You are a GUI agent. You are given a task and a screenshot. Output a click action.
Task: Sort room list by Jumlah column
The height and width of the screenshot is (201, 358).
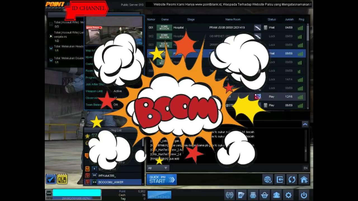(x=289, y=20)
